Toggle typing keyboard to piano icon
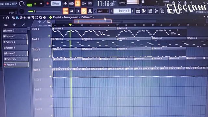 click(65, 11)
